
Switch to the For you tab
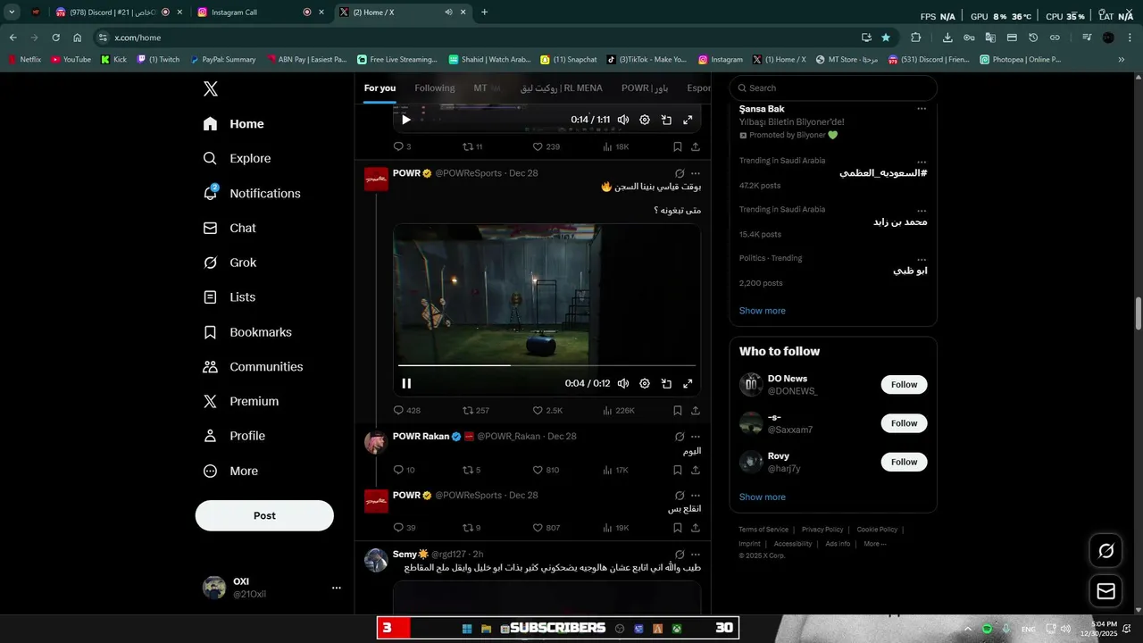pos(380,88)
